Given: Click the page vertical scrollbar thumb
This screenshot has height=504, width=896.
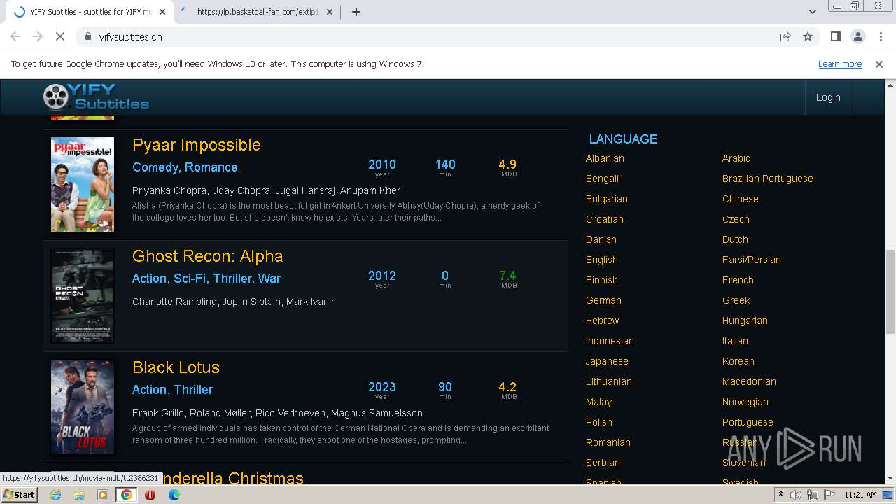Looking at the screenshot, I should (890, 292).
